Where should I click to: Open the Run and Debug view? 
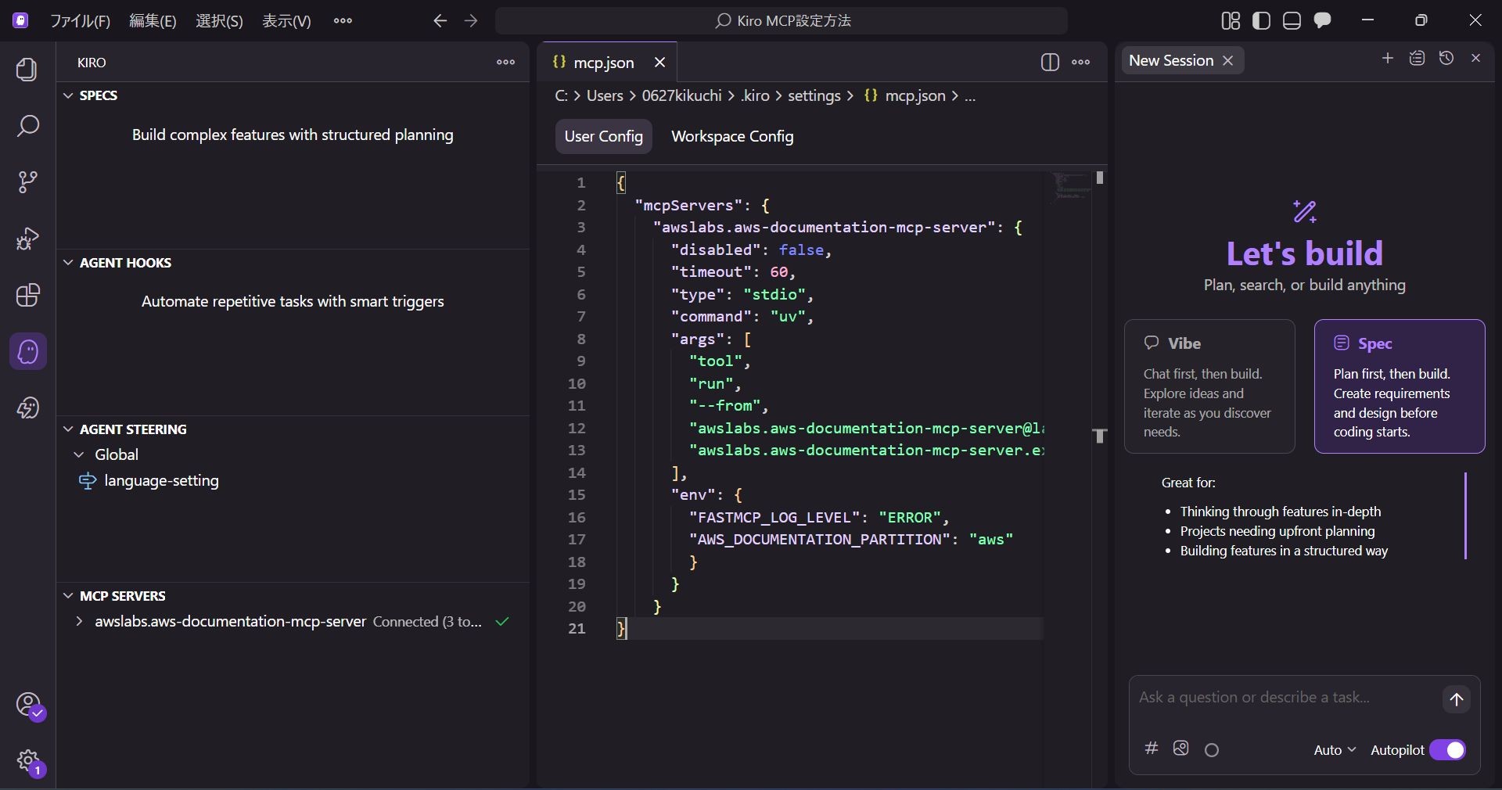click(x=27, y=239)
